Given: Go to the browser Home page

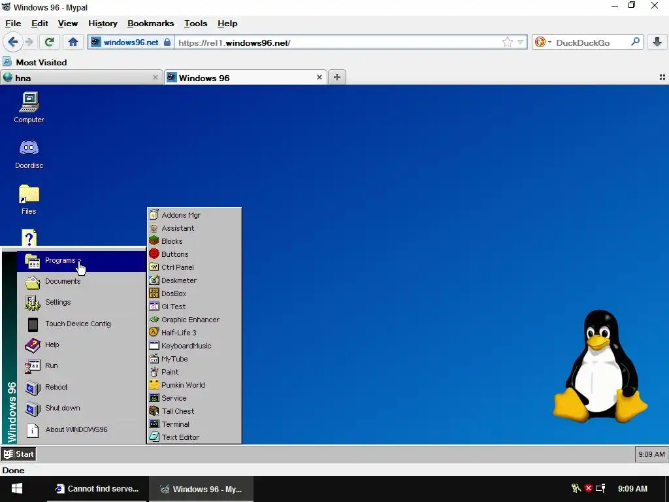Looking at the screenshot, I should (73, 42).
